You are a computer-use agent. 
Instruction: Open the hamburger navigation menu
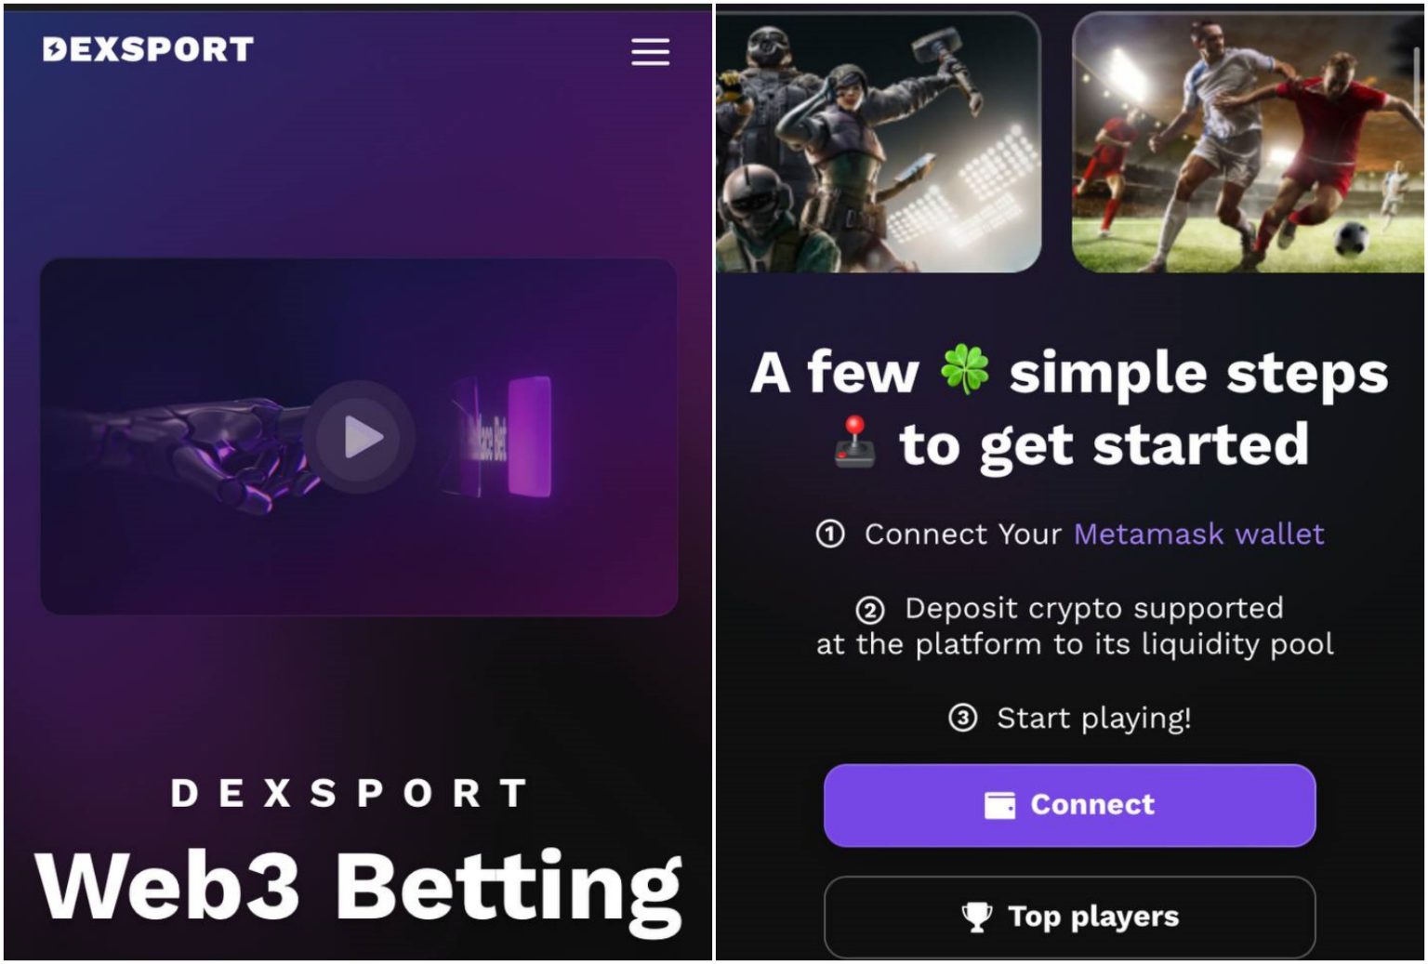point(650,51)
